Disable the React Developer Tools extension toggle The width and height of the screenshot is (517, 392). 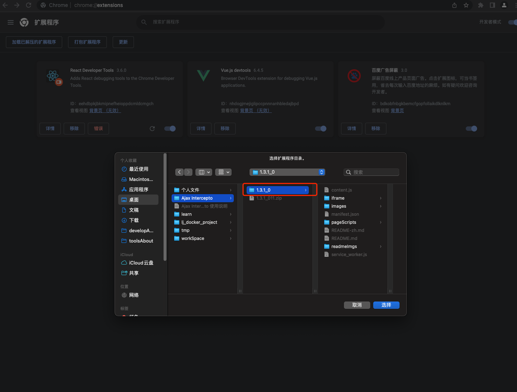pos(170,129)
